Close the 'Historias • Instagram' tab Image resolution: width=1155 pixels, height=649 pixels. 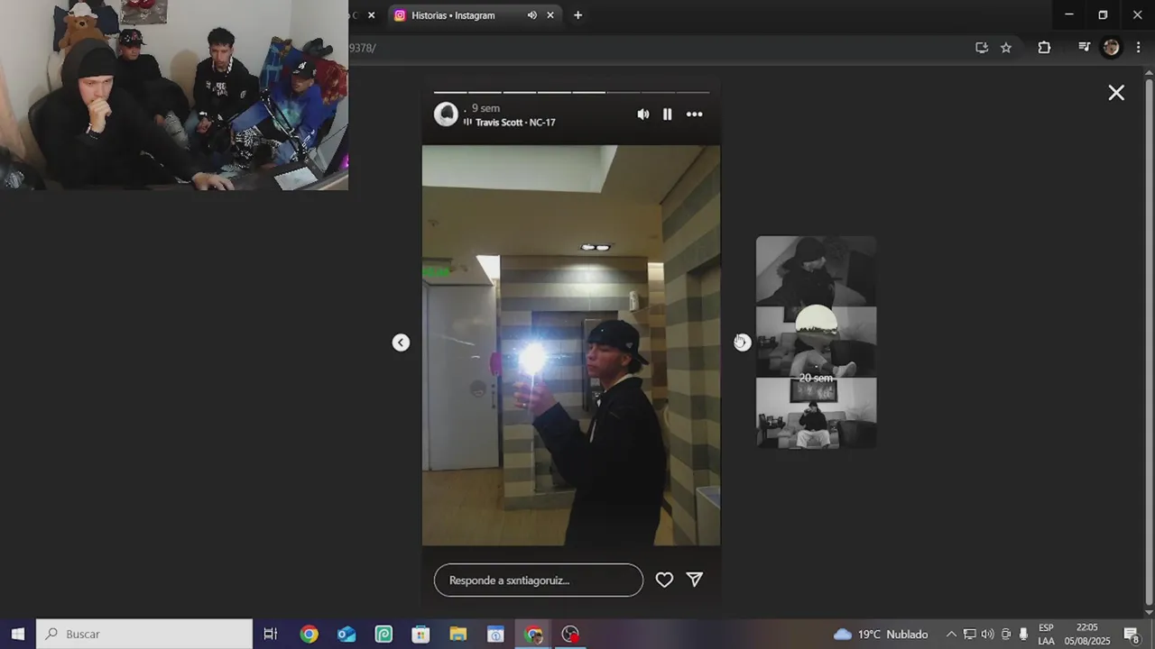tap(550, 15)
